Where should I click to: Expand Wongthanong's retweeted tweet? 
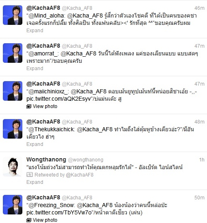pyautogui.click(x=35, y=182)
